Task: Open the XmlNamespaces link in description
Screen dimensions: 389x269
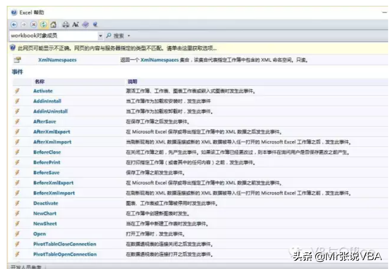Action: [159, 60]
